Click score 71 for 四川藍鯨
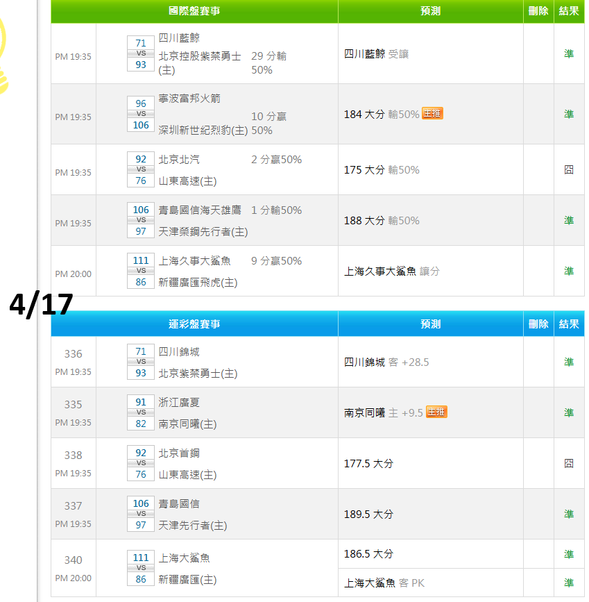589x602 pixels. (141, 43)
